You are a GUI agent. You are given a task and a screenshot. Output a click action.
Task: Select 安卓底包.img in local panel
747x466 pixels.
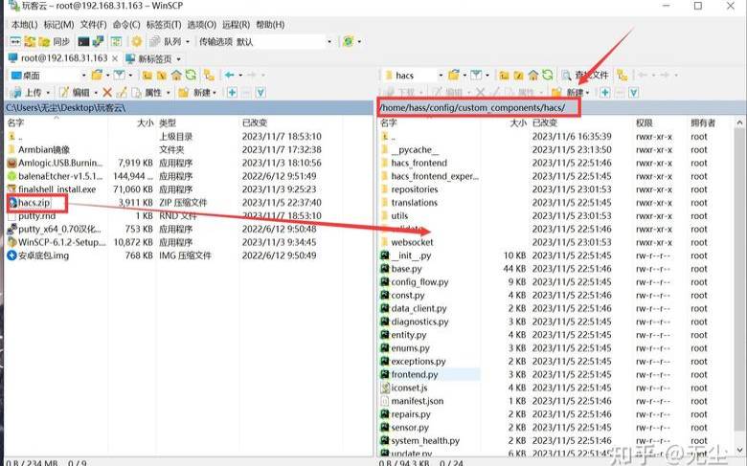coord(43,255)
